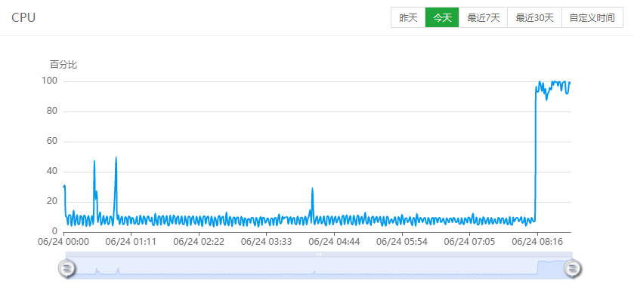Click the 06/24 00:00 axis label

[x=63, y=242]
